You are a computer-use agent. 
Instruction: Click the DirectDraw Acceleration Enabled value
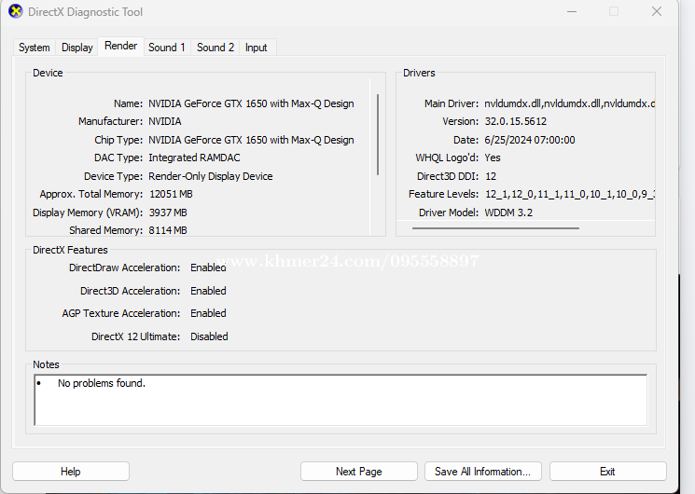coord(208,268)
